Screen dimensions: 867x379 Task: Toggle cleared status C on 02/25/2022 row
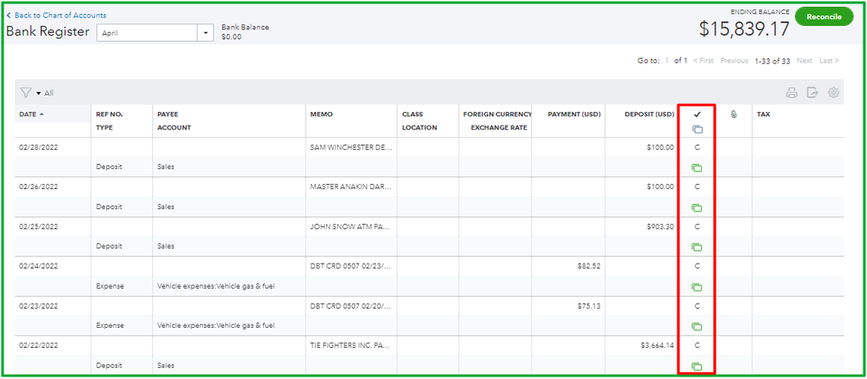(697, 226)
